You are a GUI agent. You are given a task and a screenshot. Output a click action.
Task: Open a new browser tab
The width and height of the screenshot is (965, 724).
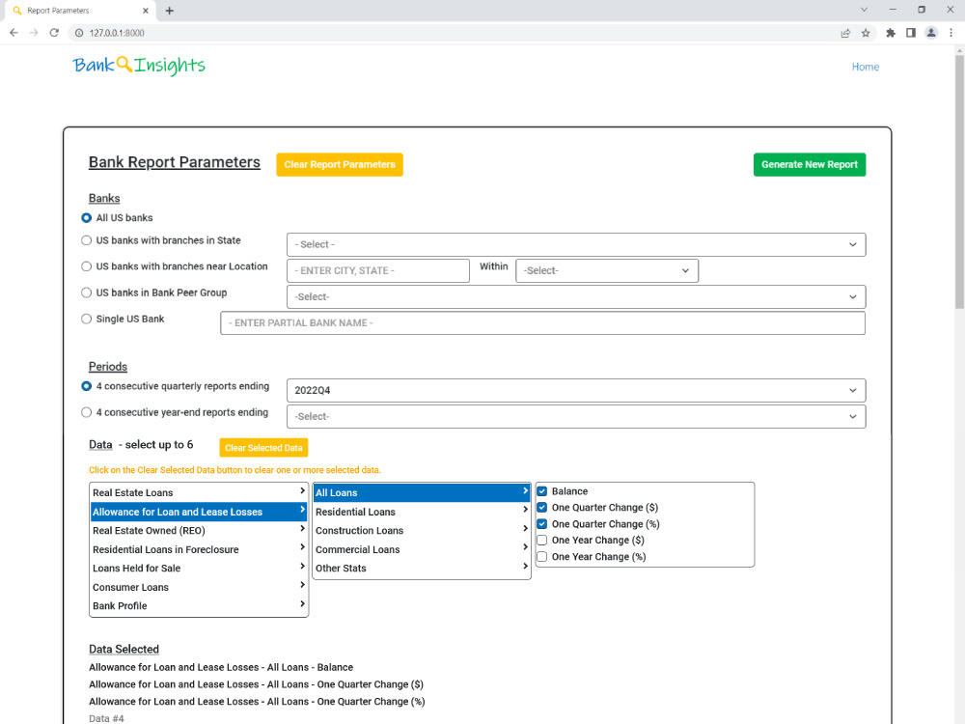click(x=169, y=11)
